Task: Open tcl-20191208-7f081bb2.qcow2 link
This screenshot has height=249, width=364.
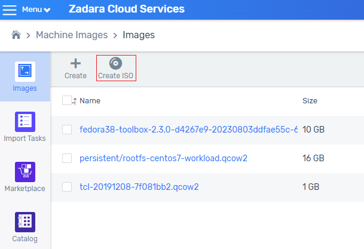Action: [139, 187]
